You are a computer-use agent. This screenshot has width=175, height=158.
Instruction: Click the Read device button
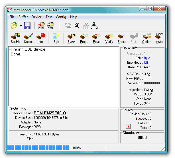[x=97, y=38]
